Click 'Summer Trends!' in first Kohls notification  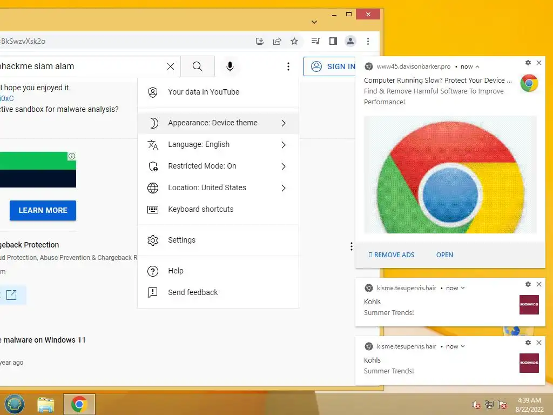point(389,313)
